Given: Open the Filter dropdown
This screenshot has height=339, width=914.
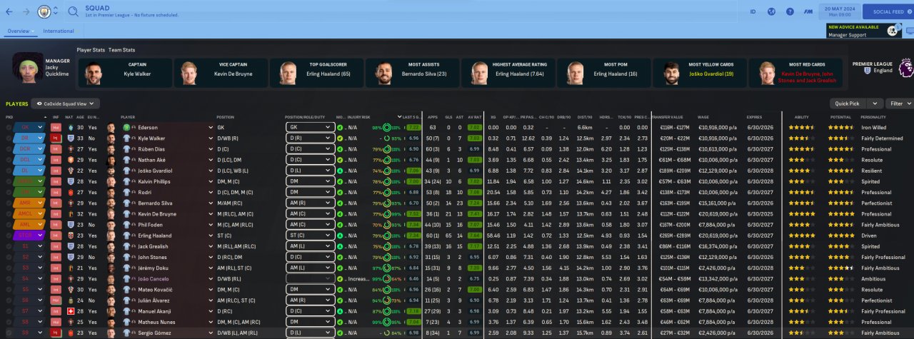Looking at the screenshot, I should [899, 103].
